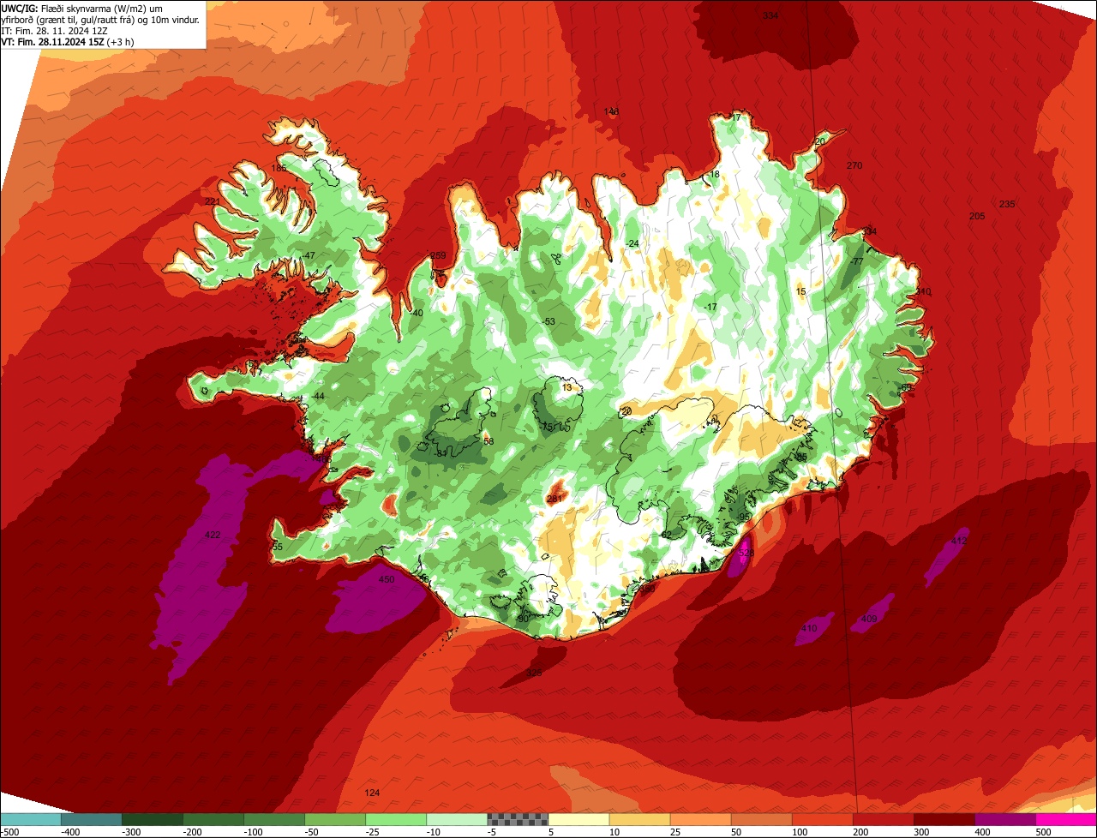Click the '528' value on the southeast coast

(746, 553)
